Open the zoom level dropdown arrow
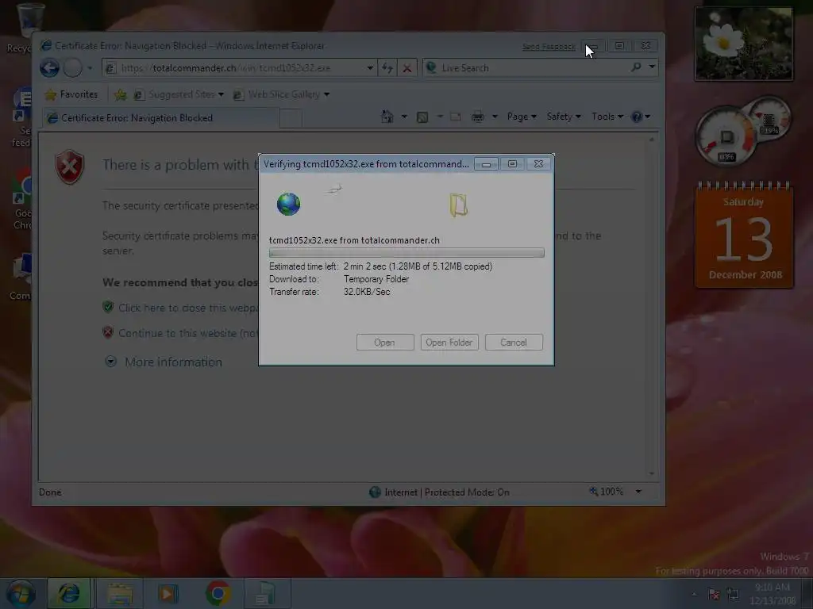 pos(639,492)
